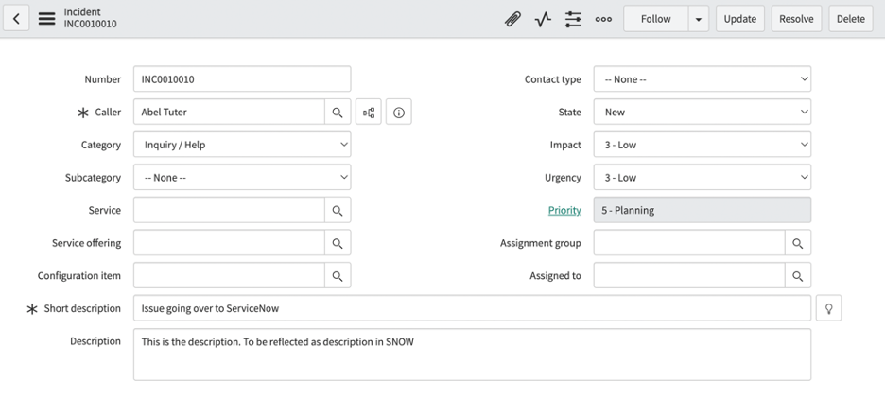The image size is (885, 399).
Task: Click the paperclip attachments icon
Action: (512, 19)
